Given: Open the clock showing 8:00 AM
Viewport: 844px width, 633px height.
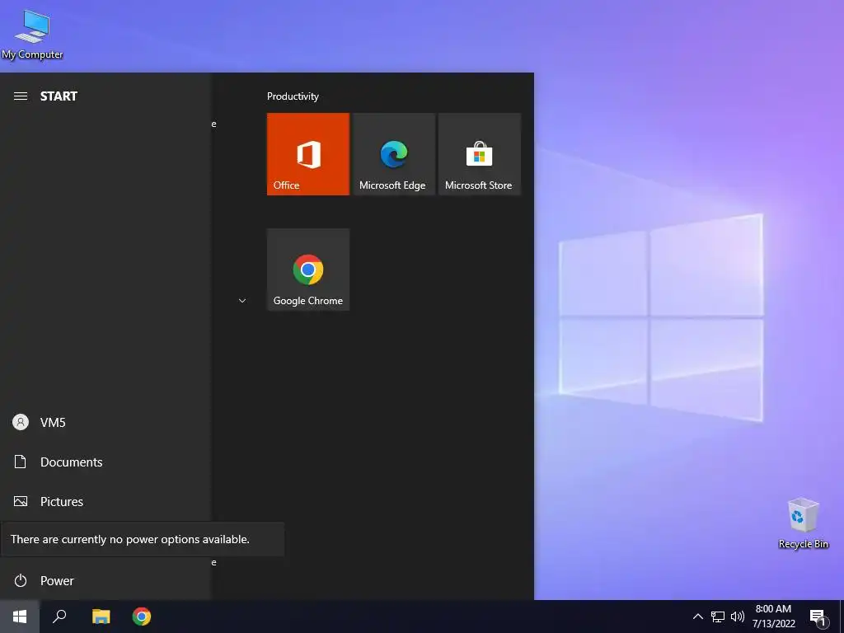Looking at the screenshot, I should point(773,617).
